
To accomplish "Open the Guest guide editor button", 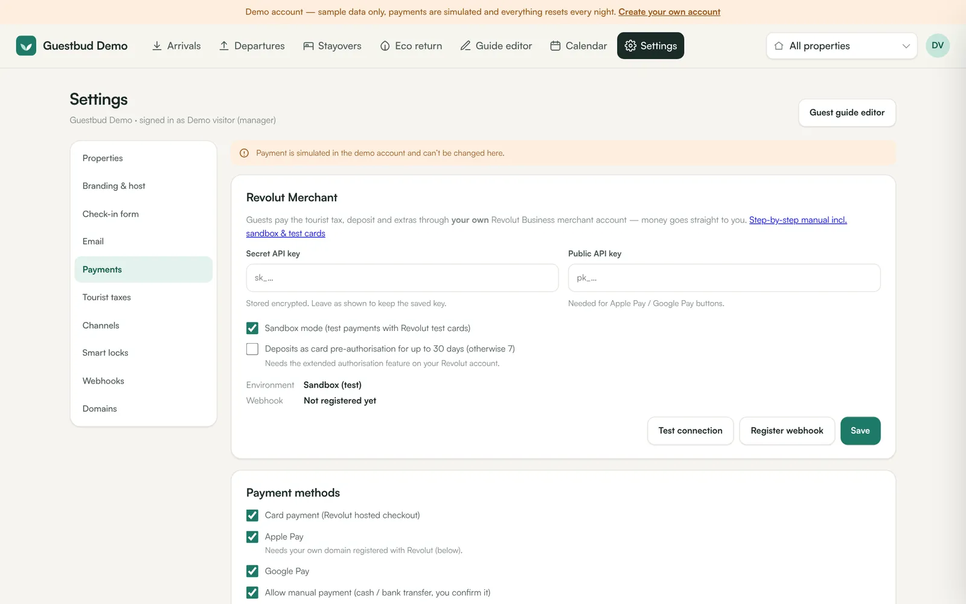I will pos(846,113).
